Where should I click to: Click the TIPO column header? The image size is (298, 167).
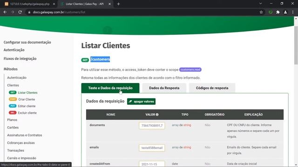185,115
